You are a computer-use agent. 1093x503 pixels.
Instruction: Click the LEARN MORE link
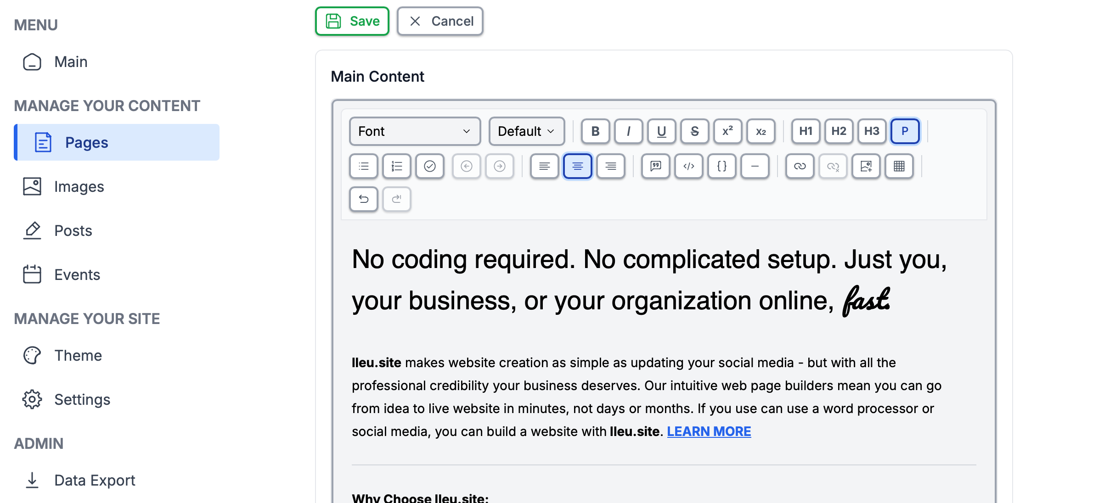[709, 431]
